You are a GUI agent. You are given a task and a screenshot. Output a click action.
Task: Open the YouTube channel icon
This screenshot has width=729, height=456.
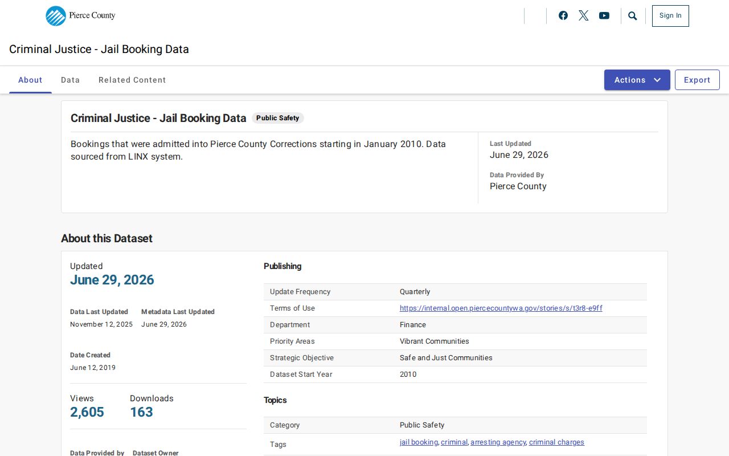coord(604,16)
